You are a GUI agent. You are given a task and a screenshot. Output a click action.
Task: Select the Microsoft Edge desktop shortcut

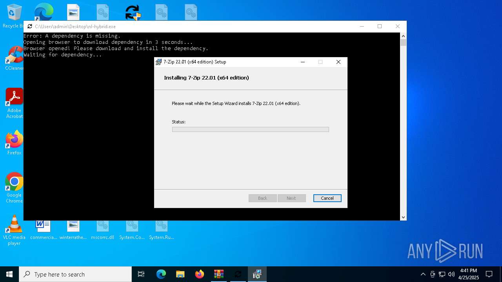(x=44, y=12)
